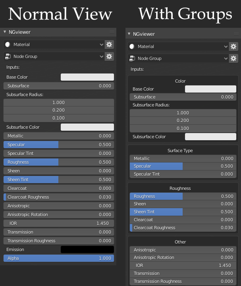
Task: Click node group icon in left panel
Action: (8, 56)
